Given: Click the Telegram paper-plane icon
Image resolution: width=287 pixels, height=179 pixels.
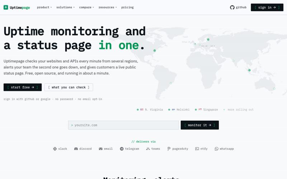Looking at the screenshot, I should [x=122, y=149].
